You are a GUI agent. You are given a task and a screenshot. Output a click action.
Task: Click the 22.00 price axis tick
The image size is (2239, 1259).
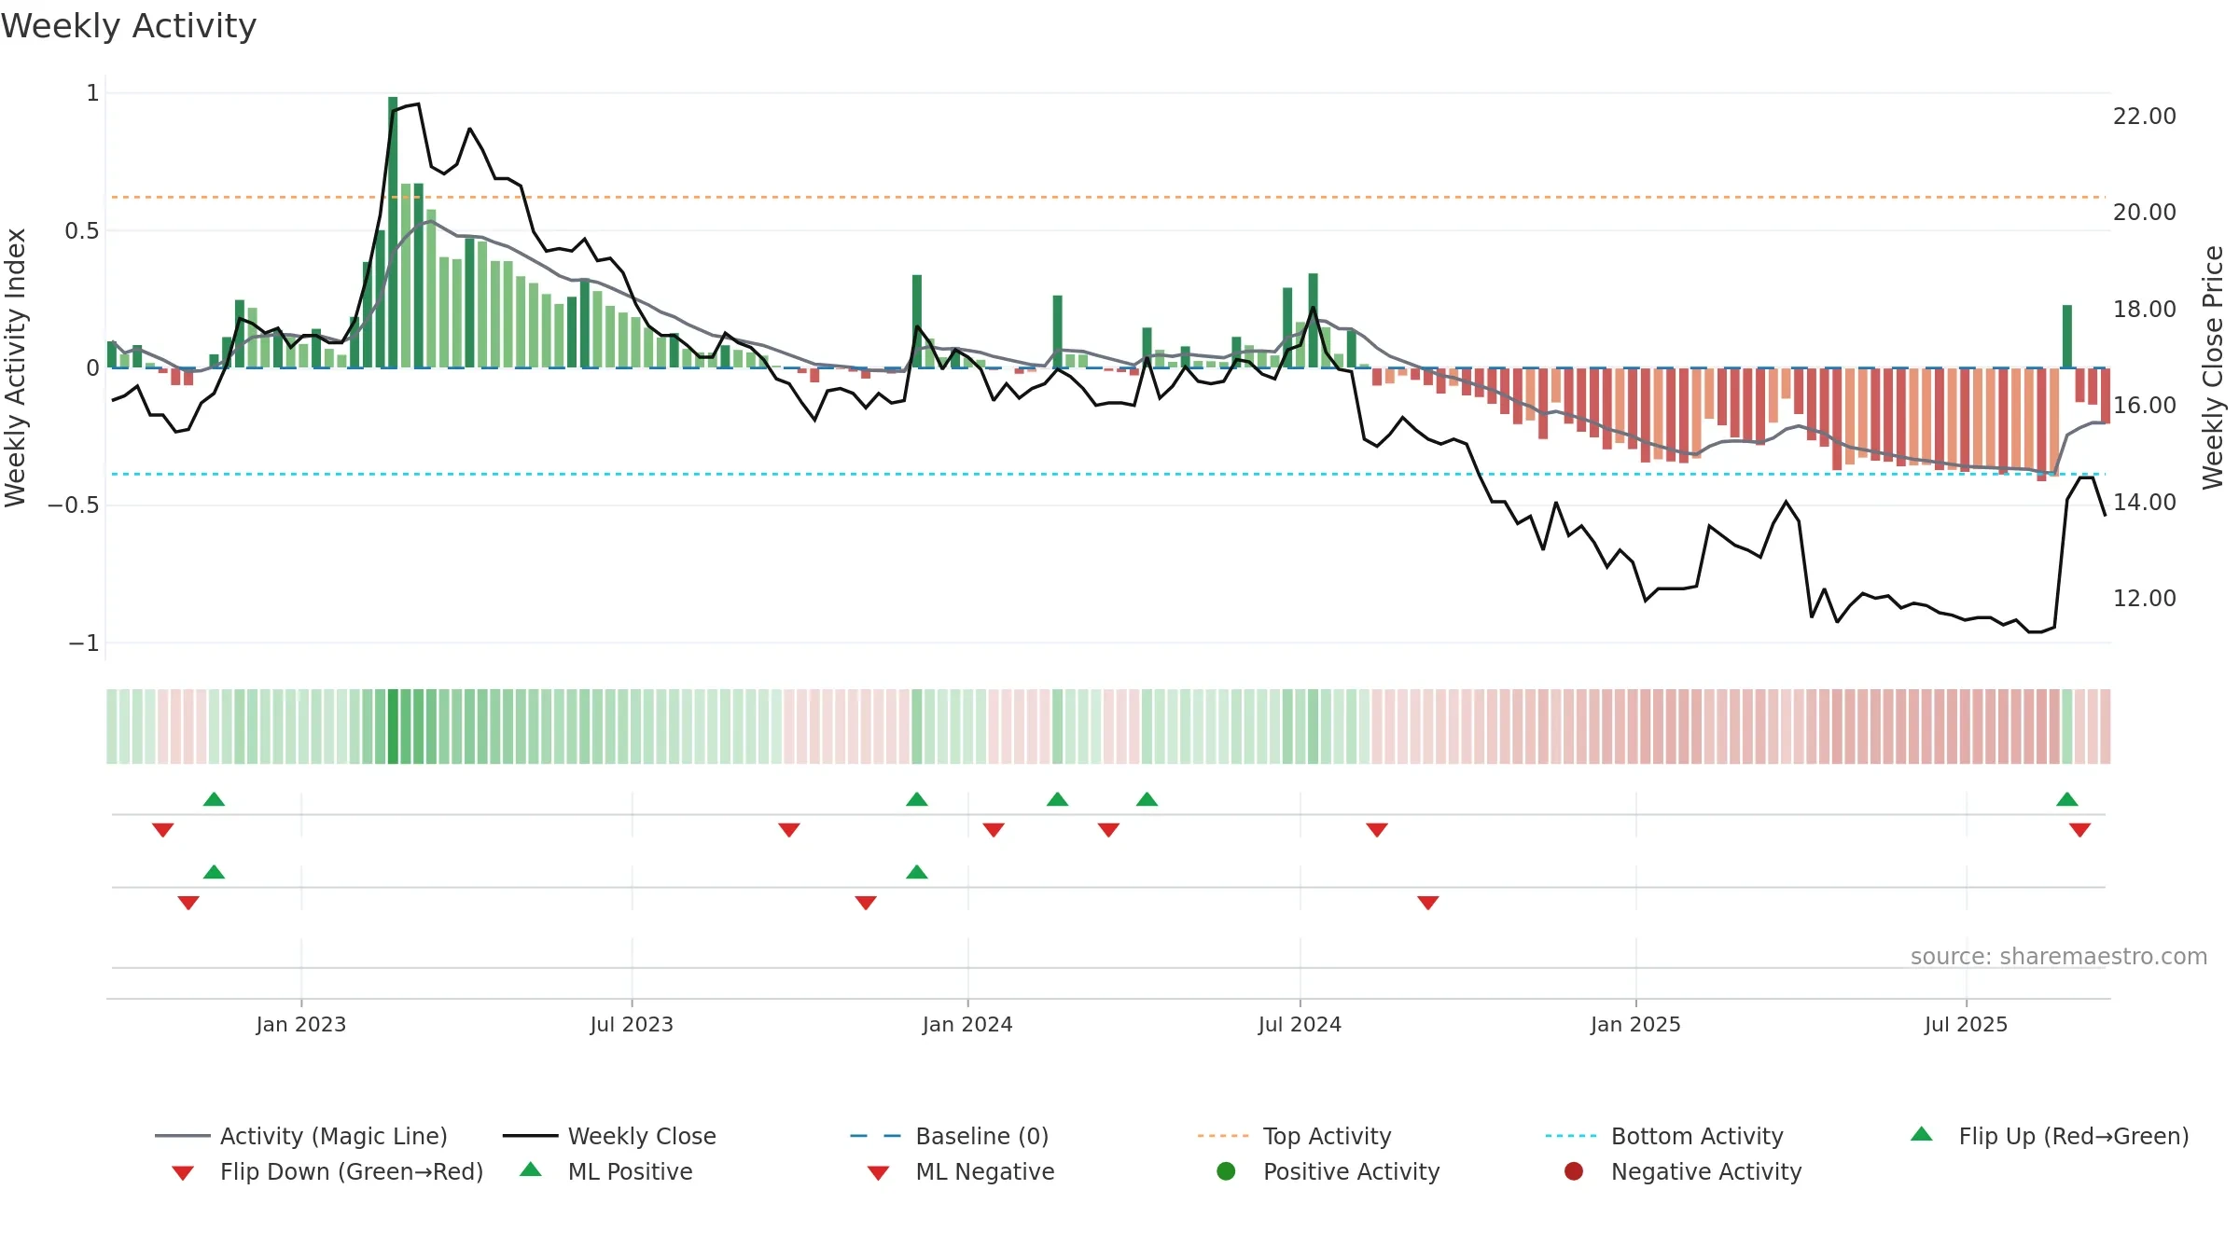click(2144, 117)
